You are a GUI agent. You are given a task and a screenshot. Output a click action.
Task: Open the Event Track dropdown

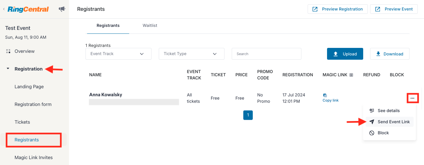pos(118,54)
